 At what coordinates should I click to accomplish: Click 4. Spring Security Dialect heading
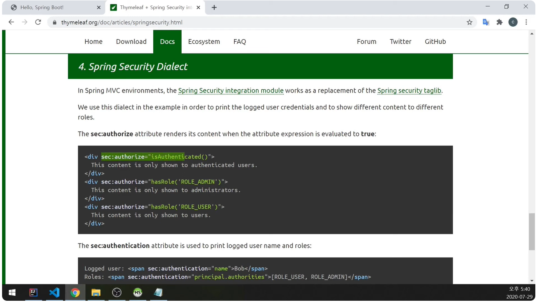click(x=133, y=67)
